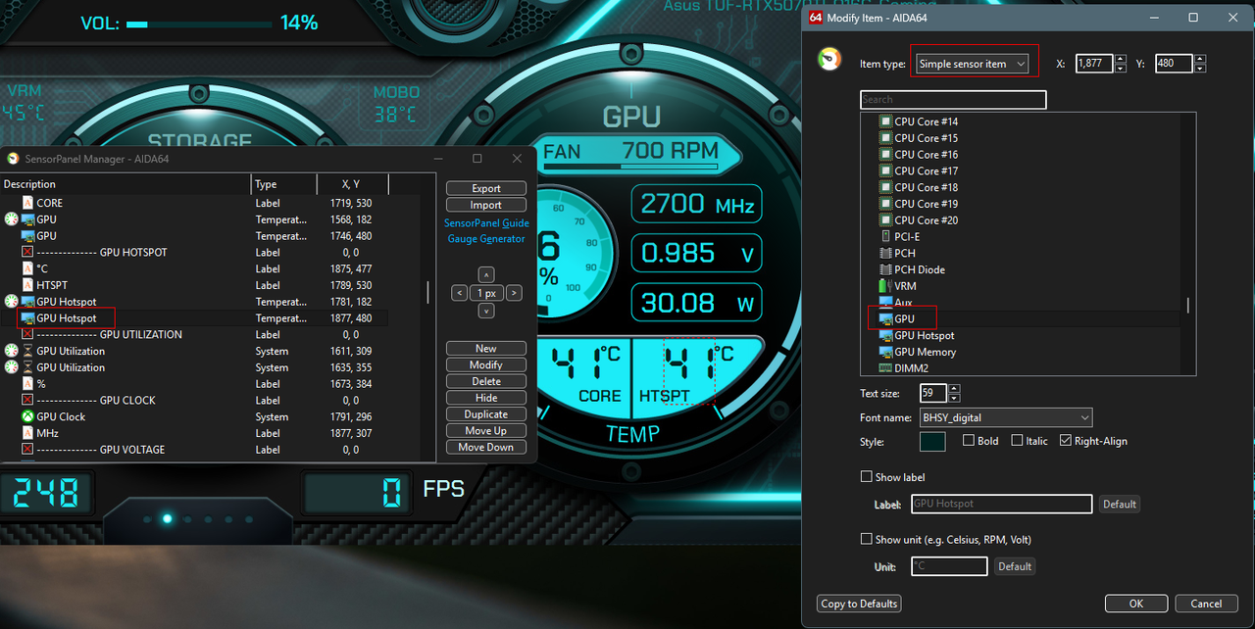Click the red X icon beside GPU UTILIZATION separator

[x=27, y=334]
